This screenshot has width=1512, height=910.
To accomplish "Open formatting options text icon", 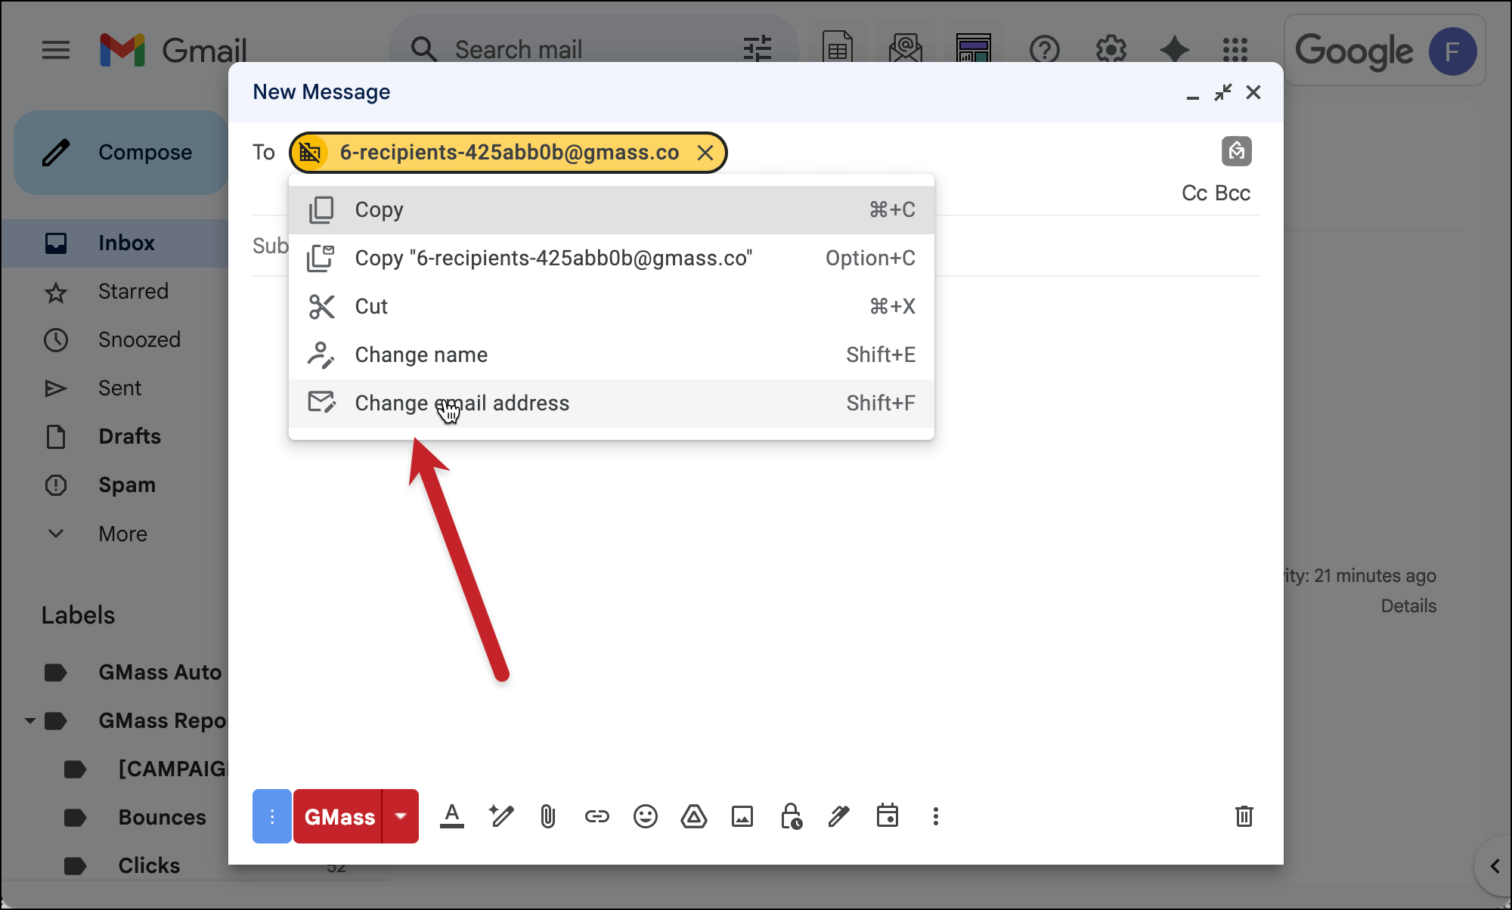I will tap(452, 816).
